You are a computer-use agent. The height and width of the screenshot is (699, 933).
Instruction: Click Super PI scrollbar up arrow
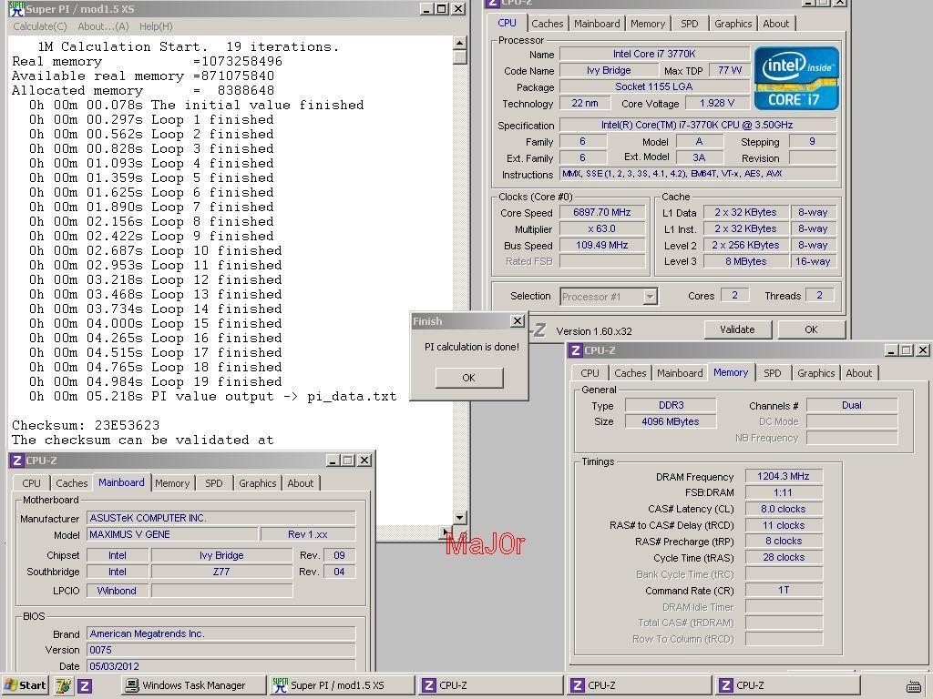(x=459, y=43)
